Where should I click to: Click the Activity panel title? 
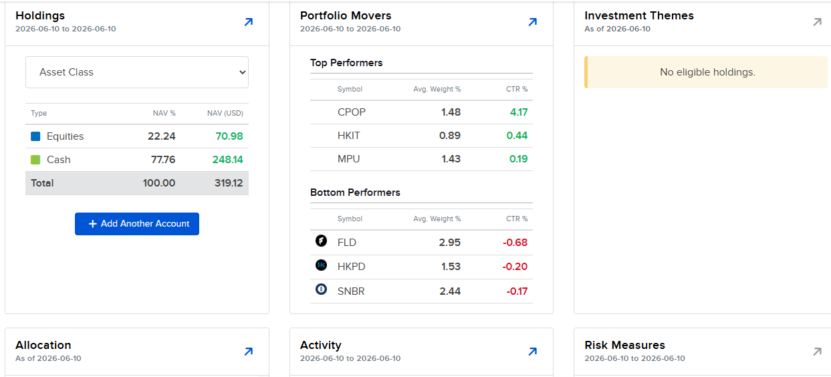[x=321, y=345]
